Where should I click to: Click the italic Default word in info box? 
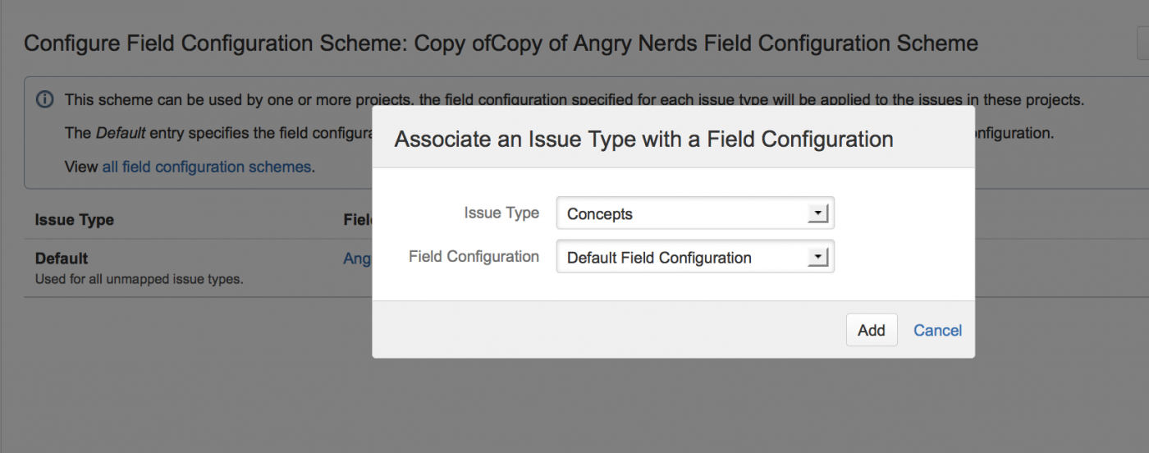pyautogui.click(x=121, y=133)
